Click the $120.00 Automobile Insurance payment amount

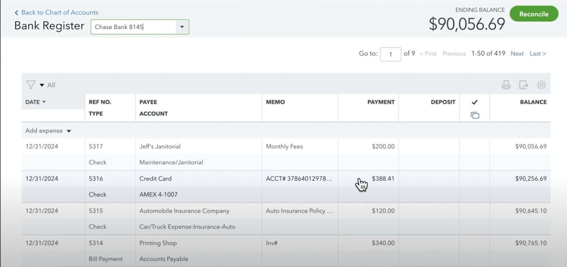[x=383, y=211]
